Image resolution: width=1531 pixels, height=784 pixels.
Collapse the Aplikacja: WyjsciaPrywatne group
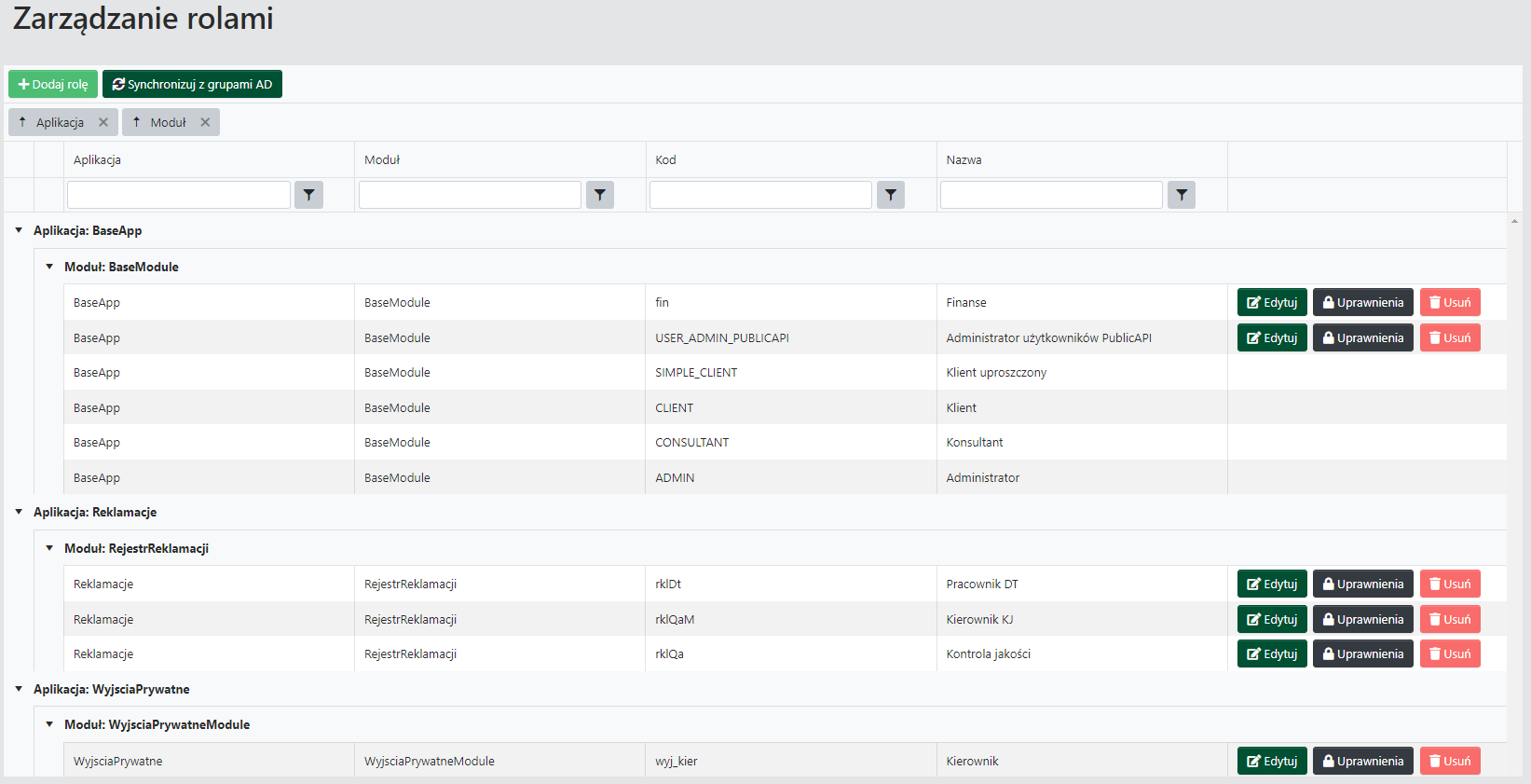pyautogui.click(x=19, y=689)
